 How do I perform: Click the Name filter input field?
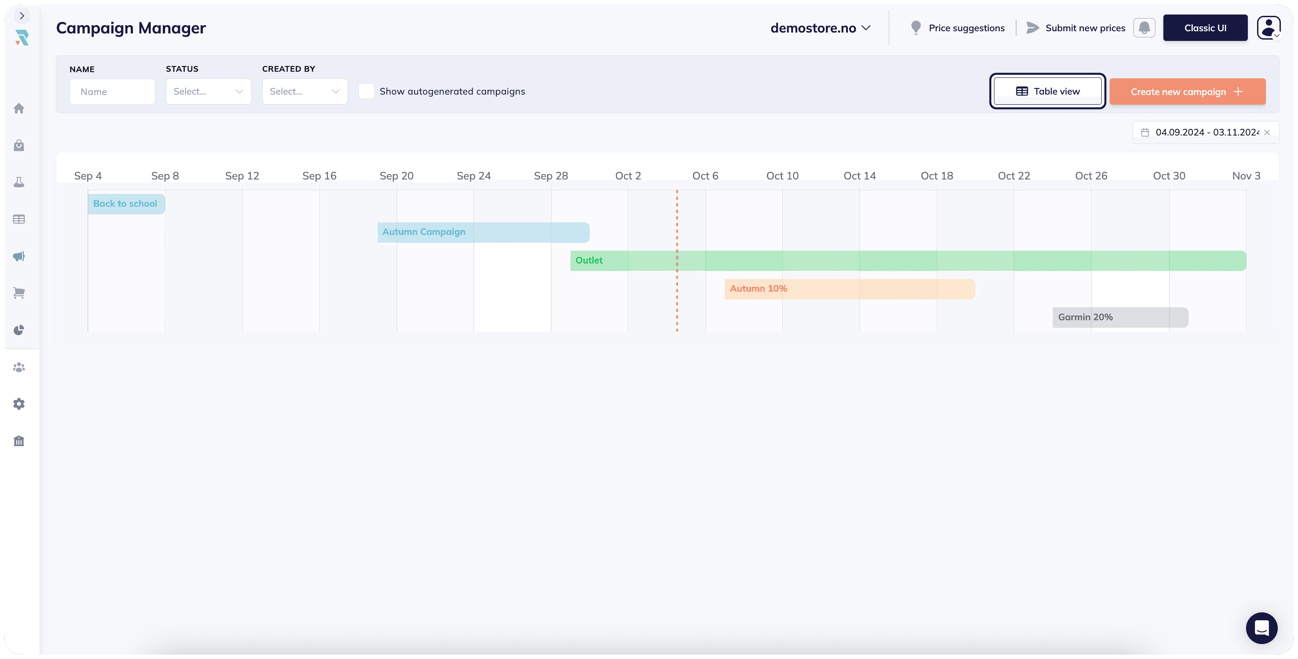[112, 91]
